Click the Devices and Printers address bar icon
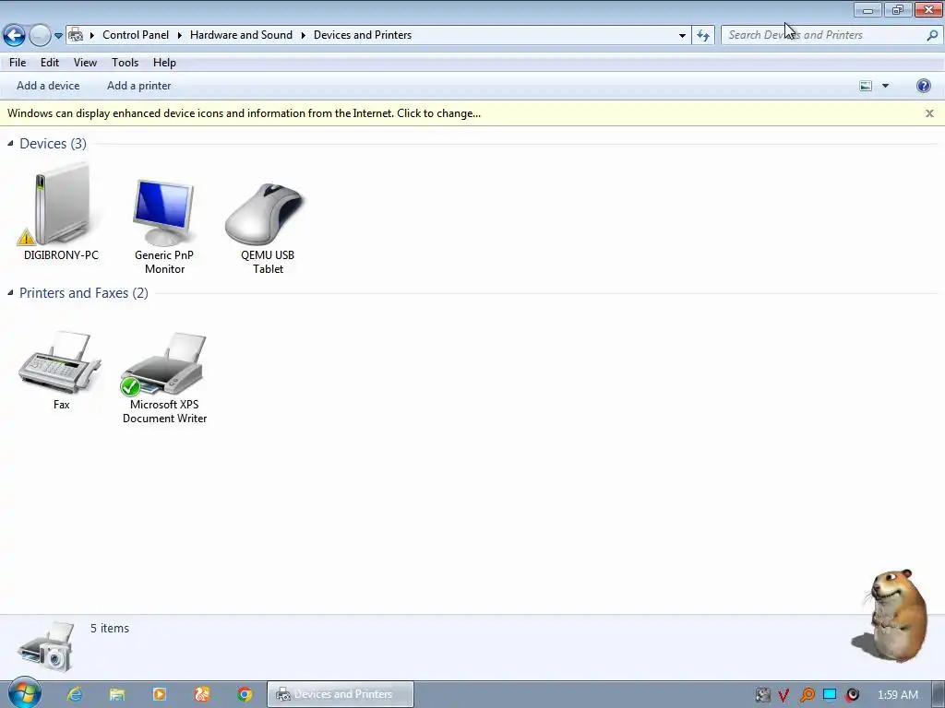The height and width of the screenshot is (708, 945). pyautogui.click(x=76, y=35)
